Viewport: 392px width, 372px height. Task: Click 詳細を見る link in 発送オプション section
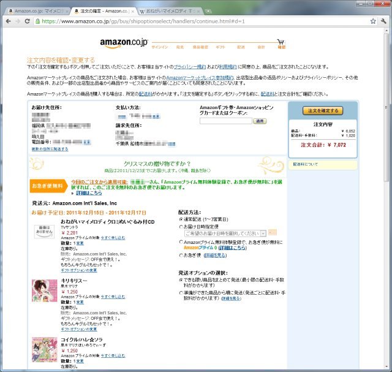point(232,298)
